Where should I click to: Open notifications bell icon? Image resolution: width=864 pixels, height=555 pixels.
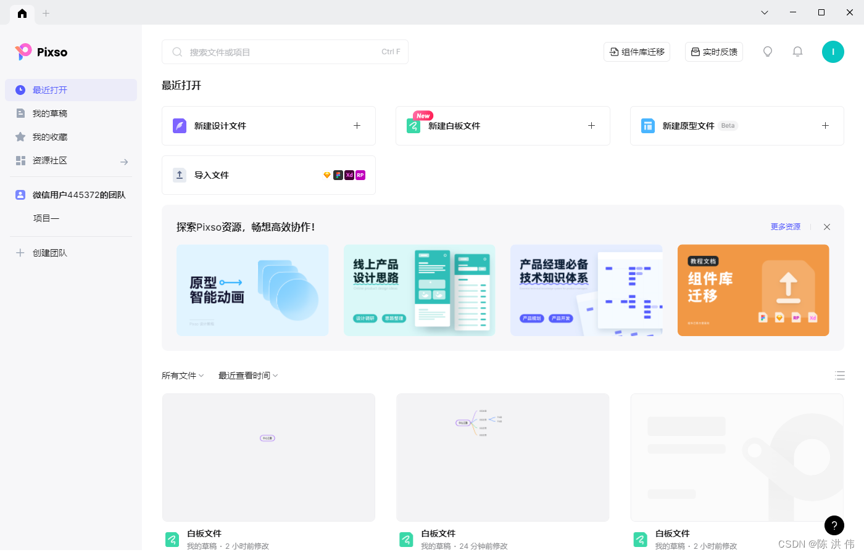797,52
